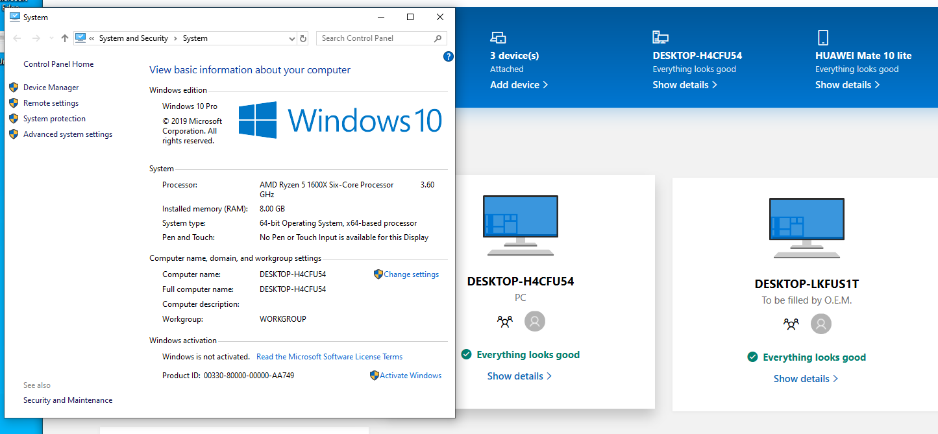Click the HUAWEI phone icon in banner
Image resolution: width=938 pixels, height=434 pixels.
(x=823, y=37)
